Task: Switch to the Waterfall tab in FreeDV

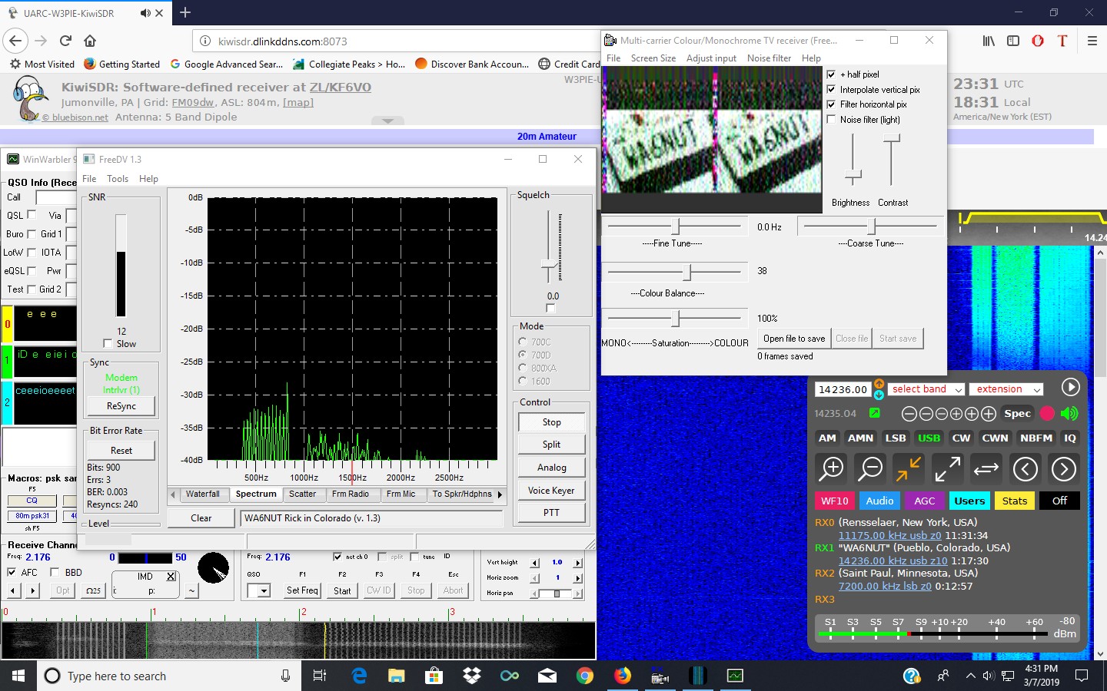Action: [x=202, y=494]
